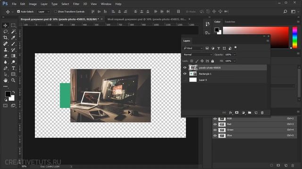Image resolution: width=302 pixels, height=169 pixels.
Task: Open the Window menu
Action: (106, 4)
